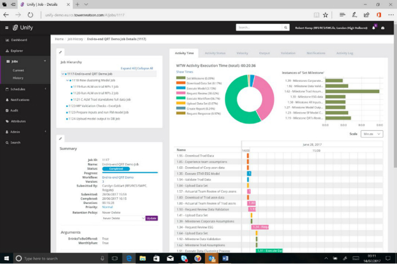This screenshot has height=264, width=397.
Task: Click the user profile icon in the header
Action: (383, 28)
